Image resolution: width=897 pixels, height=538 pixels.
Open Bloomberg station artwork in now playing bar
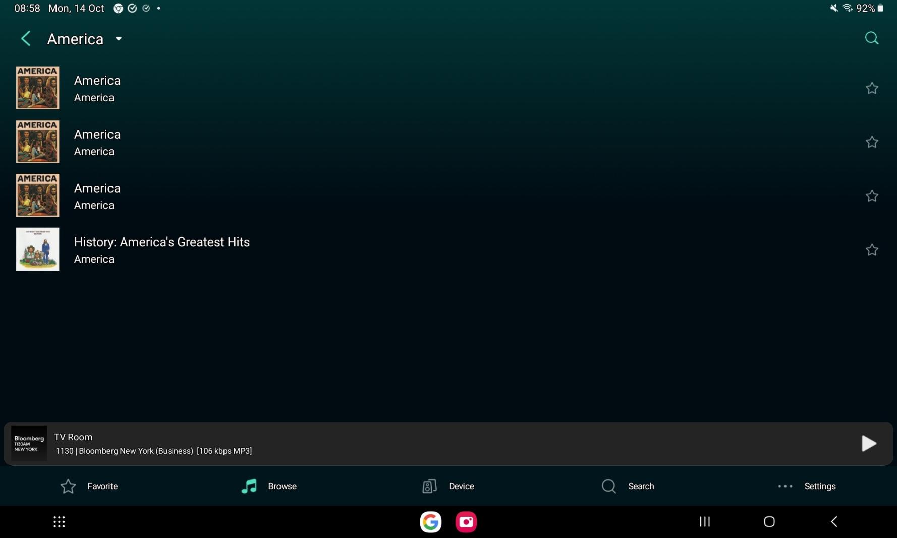tap(29, 443)
